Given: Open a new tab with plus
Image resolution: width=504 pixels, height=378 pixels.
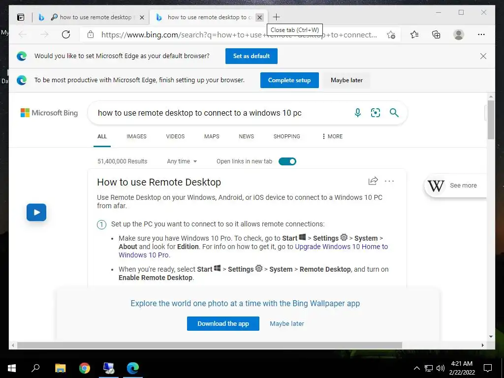Looking at the screenshot, I should click(x=276, y=17).
